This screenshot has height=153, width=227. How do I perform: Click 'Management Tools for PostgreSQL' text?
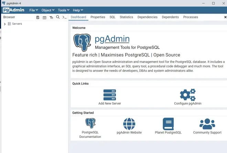pos(127,48)
